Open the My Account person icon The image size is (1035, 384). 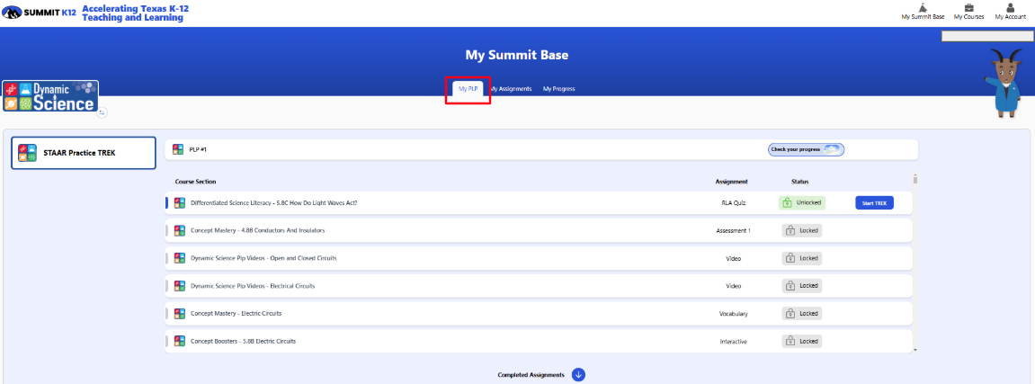(1011, 7)
